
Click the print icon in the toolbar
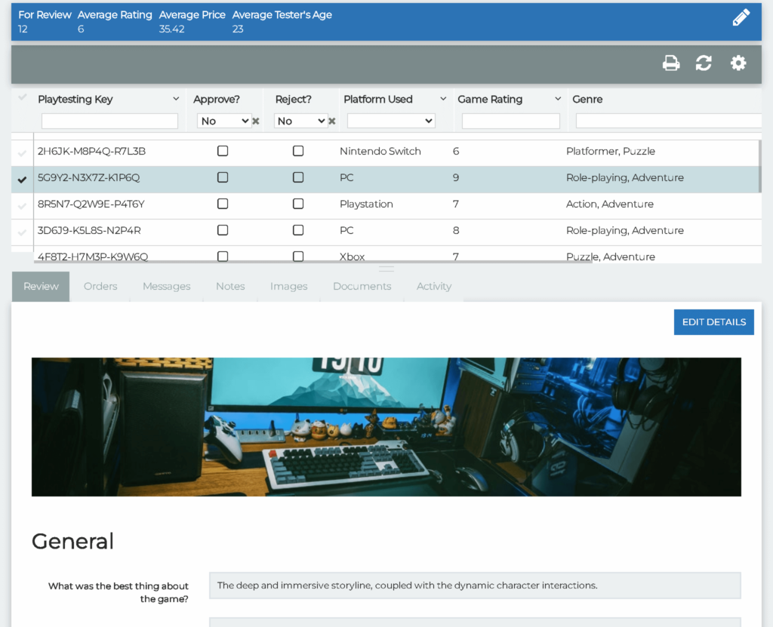[671, 63]
